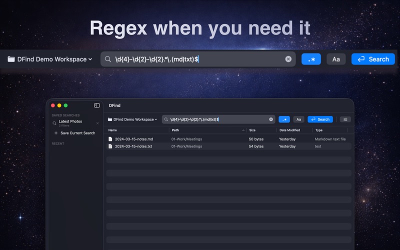This screenshot has height=250, width=400.
Task: Remove the Latest Photos saved search
Action: click(x=97, y=123)
